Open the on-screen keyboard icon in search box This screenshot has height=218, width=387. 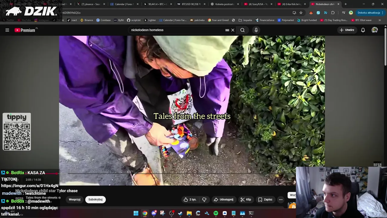[x=227, y=30]
